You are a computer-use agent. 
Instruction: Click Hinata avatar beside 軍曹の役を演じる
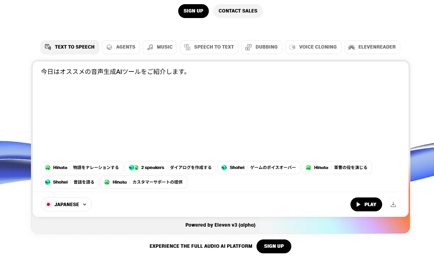click(x=308, y=168)
